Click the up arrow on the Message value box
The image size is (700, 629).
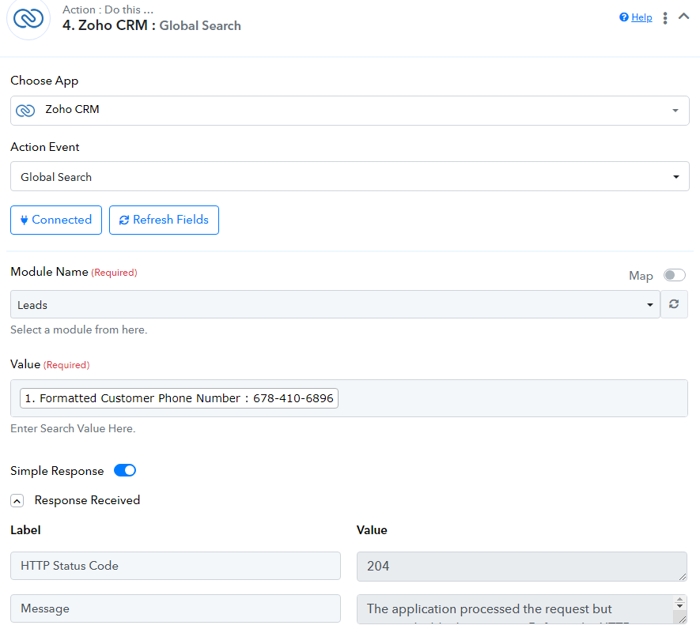pos(680,600)
